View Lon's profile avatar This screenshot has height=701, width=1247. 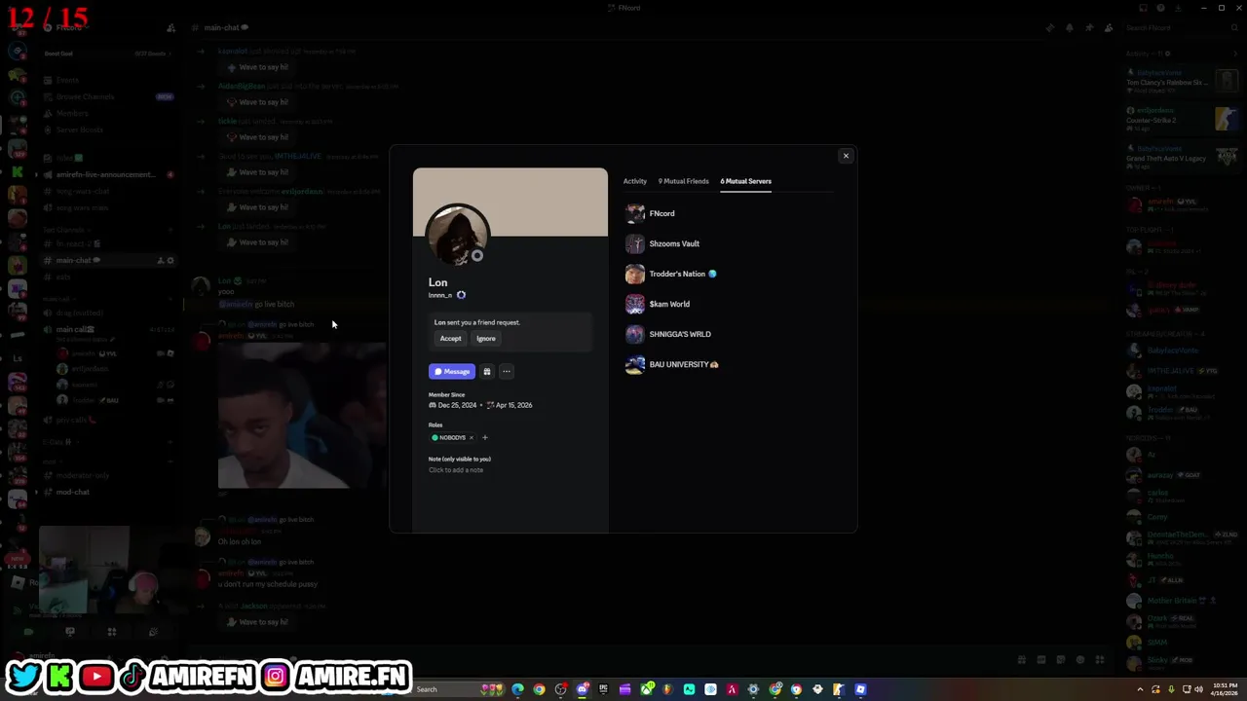tap(457, 236)
